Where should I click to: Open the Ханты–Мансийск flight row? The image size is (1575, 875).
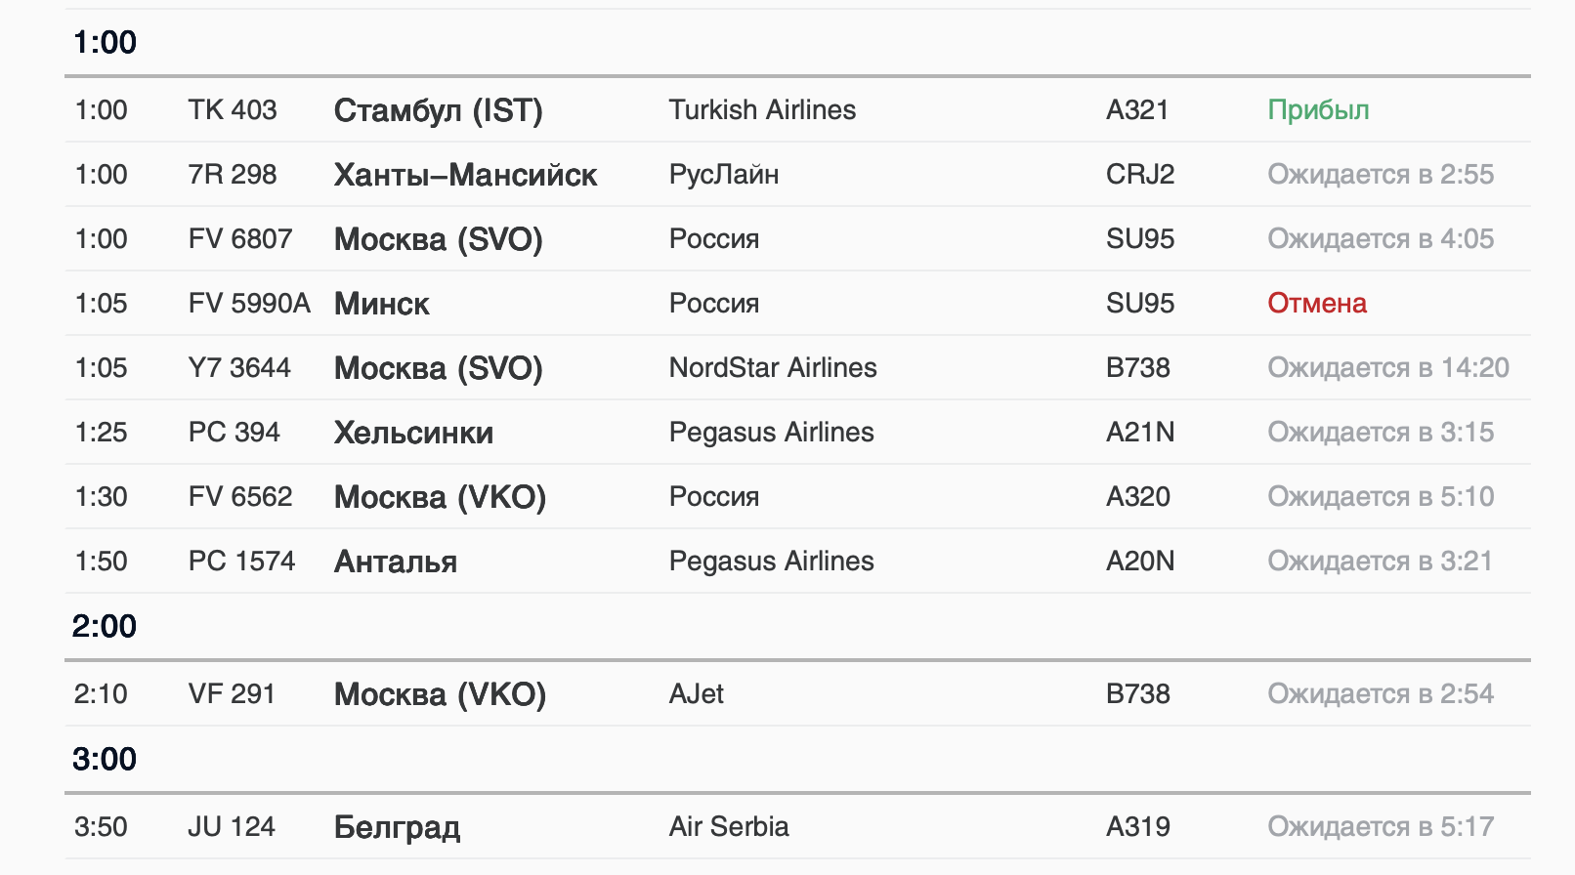[465, 175]
